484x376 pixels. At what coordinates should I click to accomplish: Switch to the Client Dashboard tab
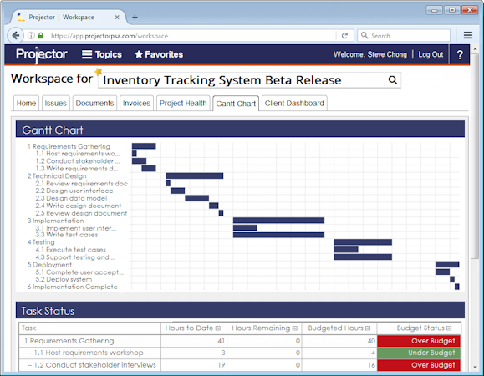tap(294, 103)
